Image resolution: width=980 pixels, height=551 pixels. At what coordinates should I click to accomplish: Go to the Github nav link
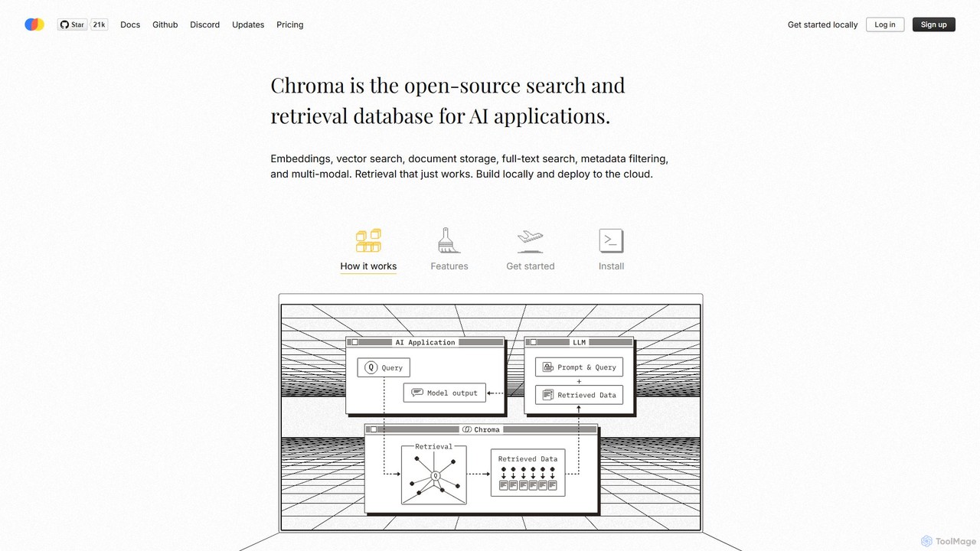(165, 24)
